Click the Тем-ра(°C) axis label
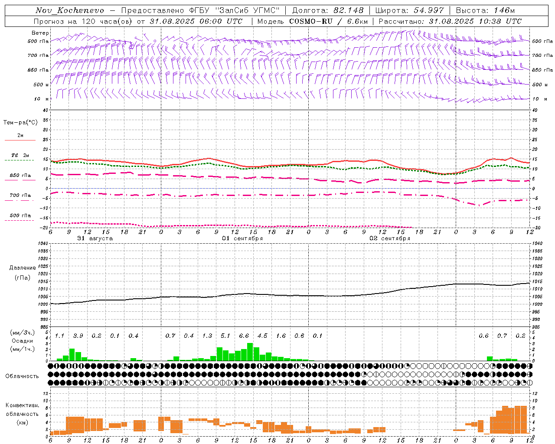The image size is (555, 444). pos(20,123)
